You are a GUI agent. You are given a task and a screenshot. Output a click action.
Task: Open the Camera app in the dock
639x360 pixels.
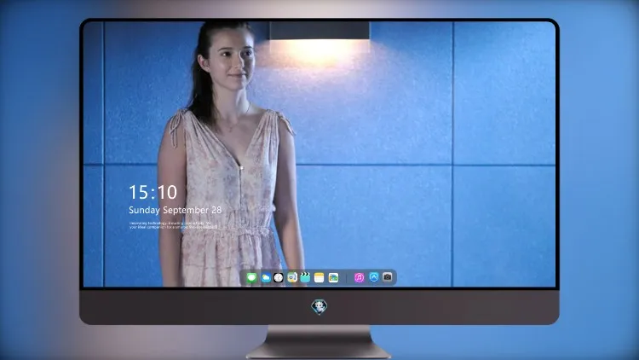coord(388,277)
